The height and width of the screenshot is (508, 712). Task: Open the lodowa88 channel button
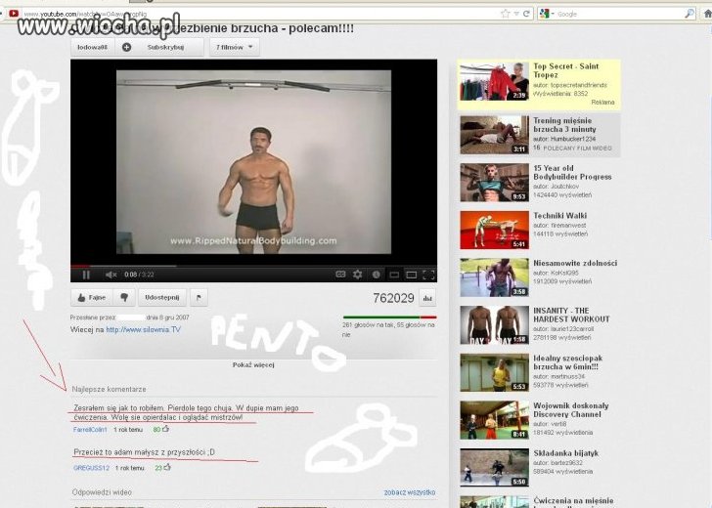click(x=92, y=47)
